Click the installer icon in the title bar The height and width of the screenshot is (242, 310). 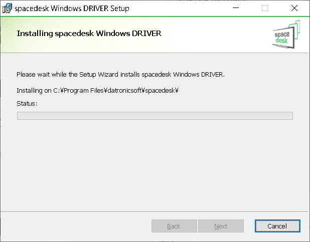coord(7,8)
